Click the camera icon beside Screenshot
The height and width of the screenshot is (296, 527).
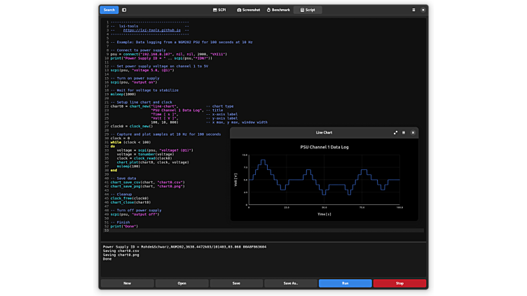pyautogui.click(x=239, y=10)
